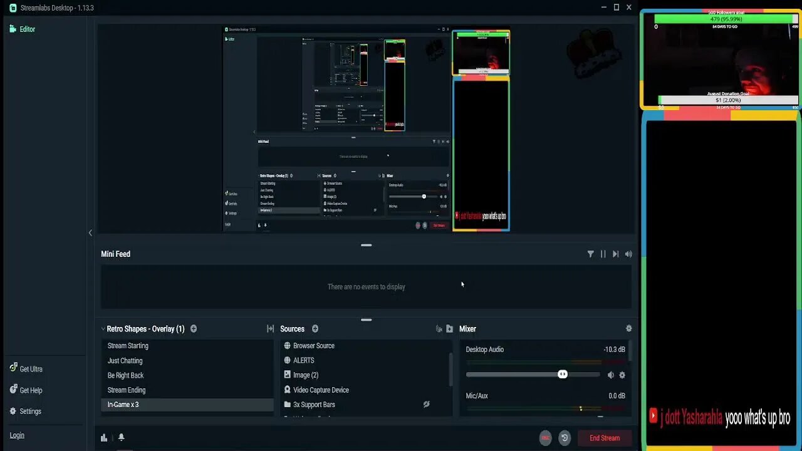
Task: Start recording with REC button
Action: 546,438
